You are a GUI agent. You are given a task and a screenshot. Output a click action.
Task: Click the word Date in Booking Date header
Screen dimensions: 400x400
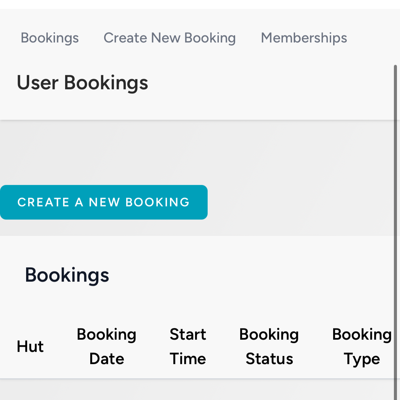[x=107, y=359]
